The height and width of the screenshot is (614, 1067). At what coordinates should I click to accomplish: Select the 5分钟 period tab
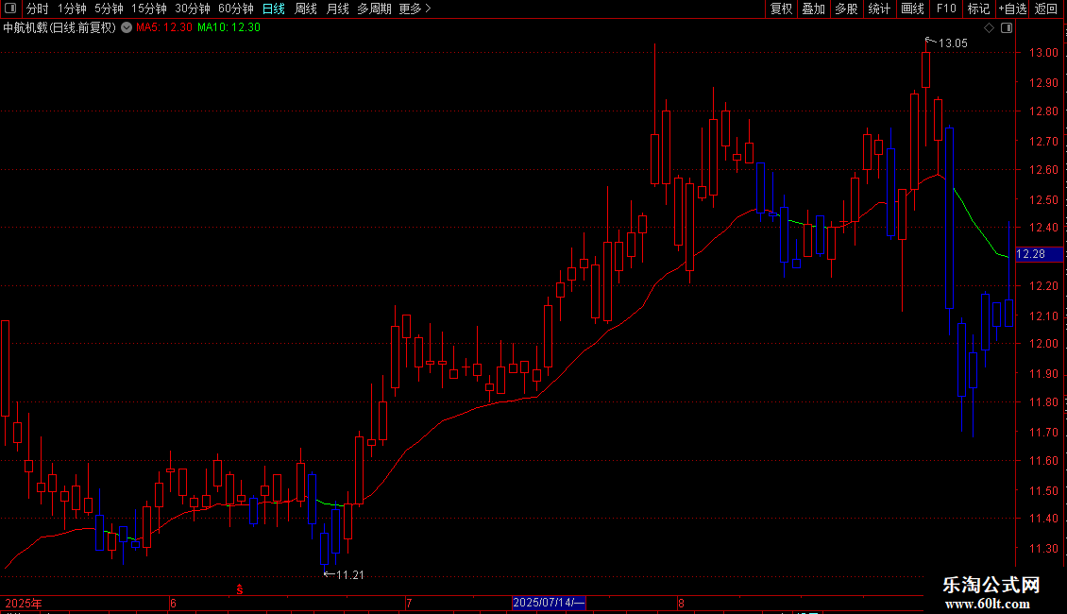coord(109,9)
